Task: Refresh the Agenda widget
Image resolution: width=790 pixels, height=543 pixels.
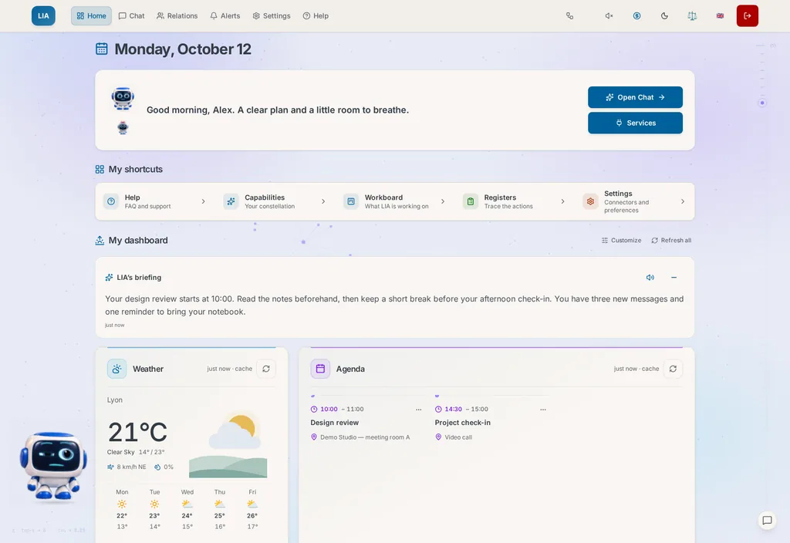Action: pyautogui.click(x=673, y=369)
